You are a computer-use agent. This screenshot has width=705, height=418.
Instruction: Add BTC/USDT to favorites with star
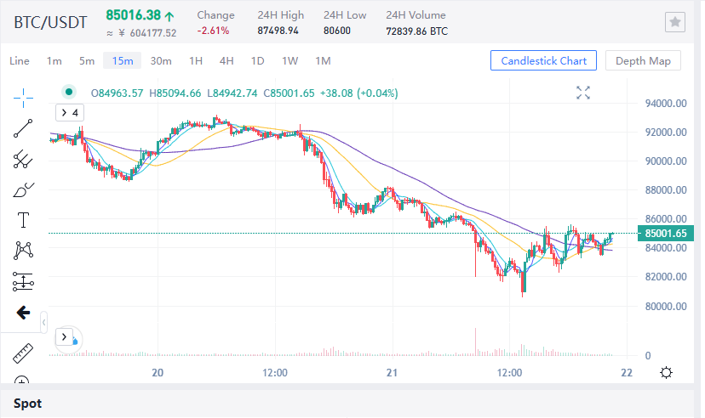[x=675, y=22]
